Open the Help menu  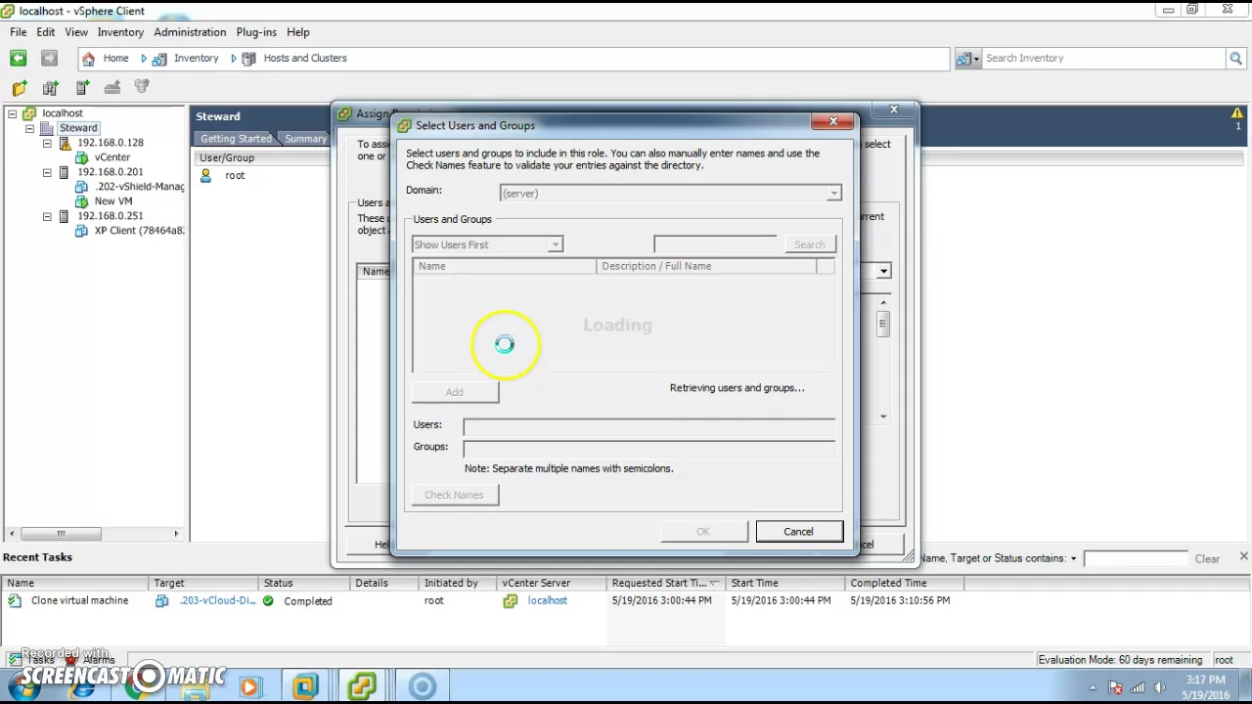(x=298, y=32)
